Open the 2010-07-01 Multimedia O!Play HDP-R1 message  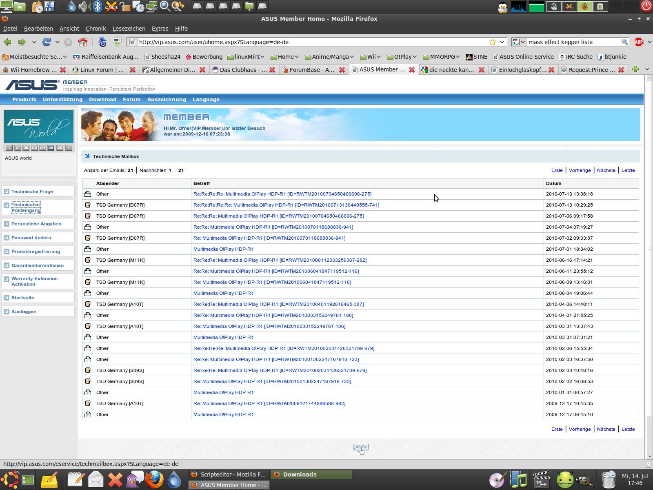223,249
